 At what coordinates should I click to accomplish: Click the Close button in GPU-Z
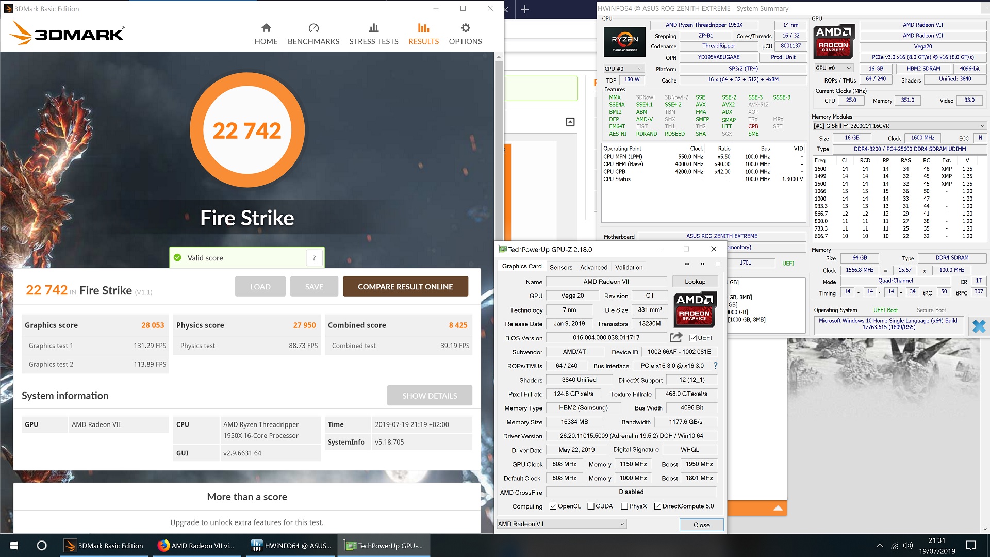[x=701, y=525]
